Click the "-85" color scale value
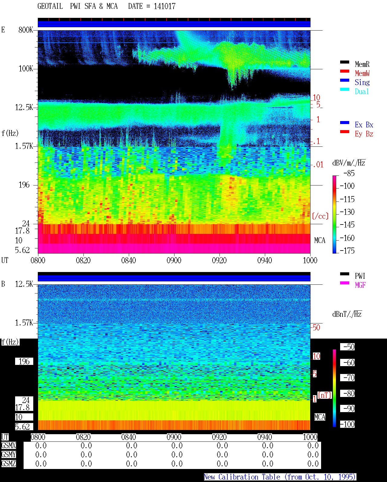 click(349, 173)
